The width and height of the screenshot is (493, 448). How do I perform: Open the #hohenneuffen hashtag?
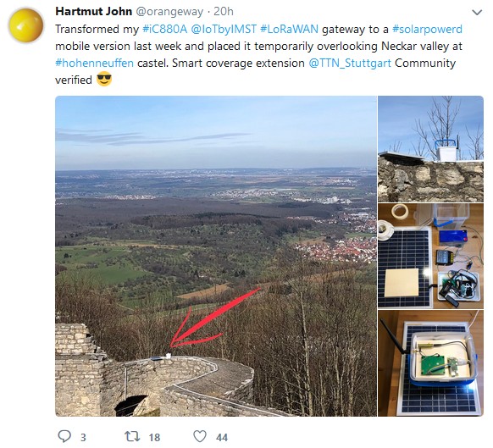[94, 64]
